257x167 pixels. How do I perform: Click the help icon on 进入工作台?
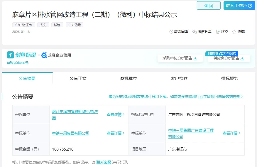(x=250, y=6)
